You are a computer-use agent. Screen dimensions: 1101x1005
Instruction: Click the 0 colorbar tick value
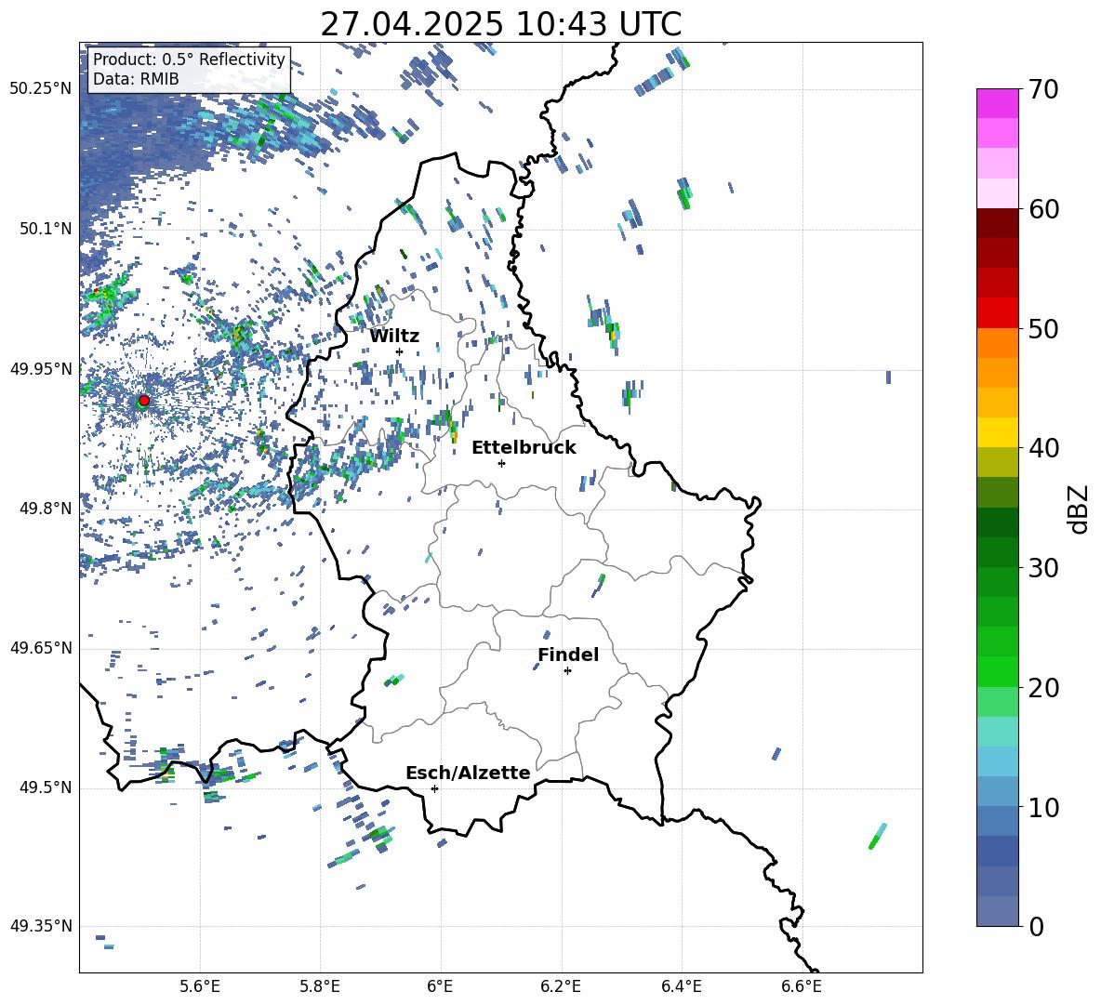pyautogui.click(x=1036, y=927)
